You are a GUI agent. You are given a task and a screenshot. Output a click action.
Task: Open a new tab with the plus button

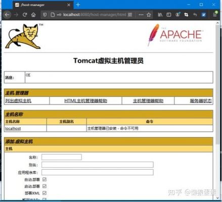pyautogui.click(x=78, y=5)
